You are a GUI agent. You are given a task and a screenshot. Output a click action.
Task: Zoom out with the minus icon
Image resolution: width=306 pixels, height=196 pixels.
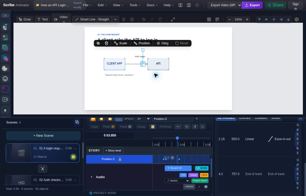pos(230,19)
